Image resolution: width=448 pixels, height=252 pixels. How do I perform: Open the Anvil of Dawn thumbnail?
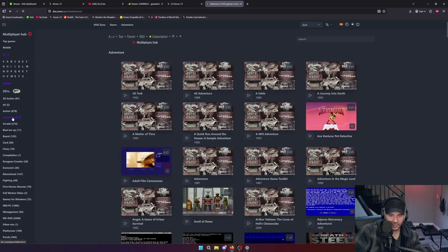tap(208, 202)
